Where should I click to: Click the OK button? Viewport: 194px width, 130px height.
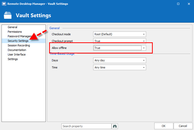[163, 126]
